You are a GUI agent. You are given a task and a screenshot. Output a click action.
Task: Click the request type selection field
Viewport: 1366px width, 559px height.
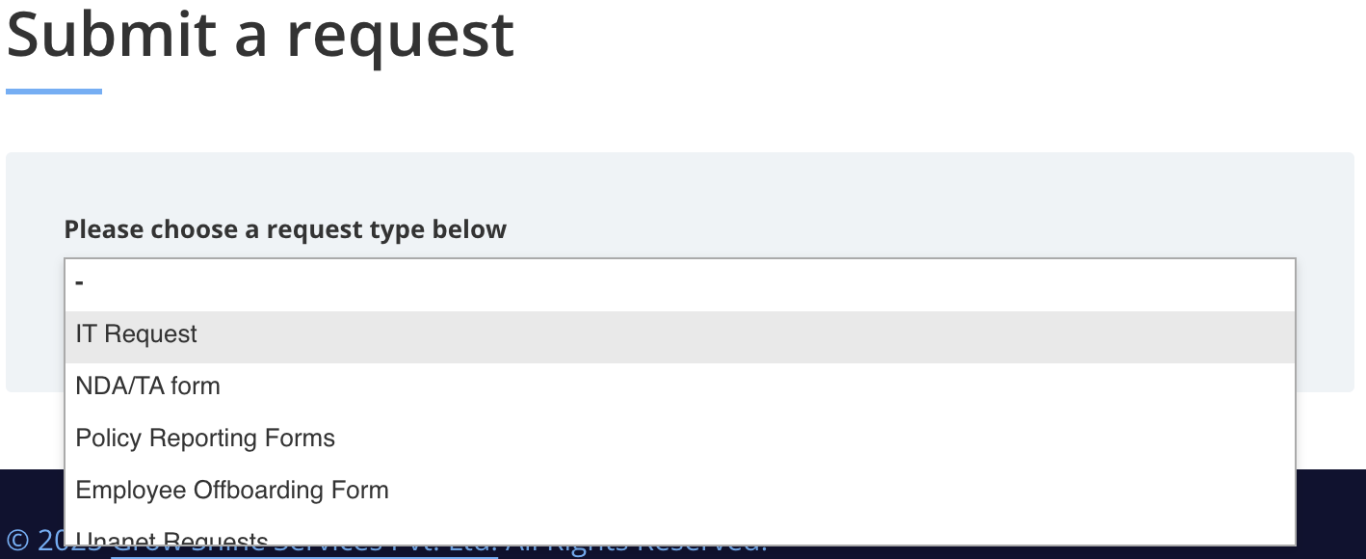(679, 282)
